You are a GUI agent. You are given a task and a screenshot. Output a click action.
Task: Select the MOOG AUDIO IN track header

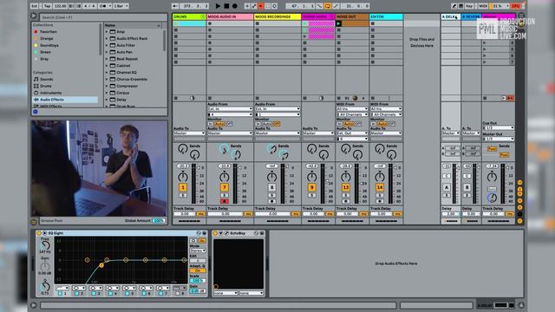[x=230, y=16]
